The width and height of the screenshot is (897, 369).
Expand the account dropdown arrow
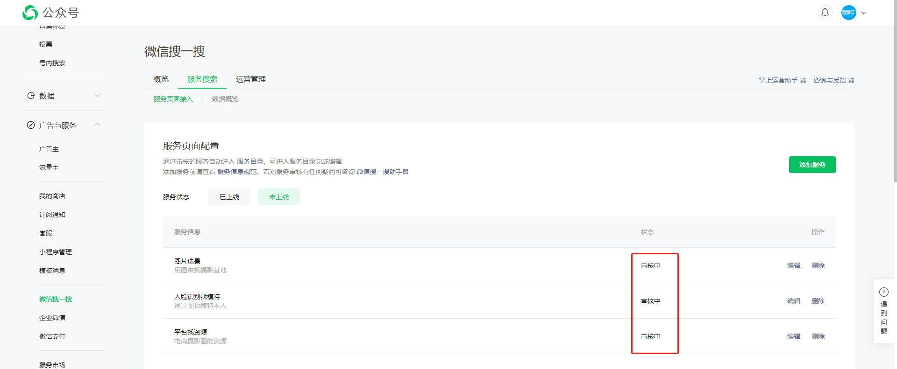click(864, 13)
